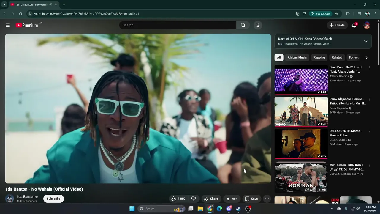This screenshot has height=214, width=380.
Task: Open options for Sean Paul video
Action: 370,68
